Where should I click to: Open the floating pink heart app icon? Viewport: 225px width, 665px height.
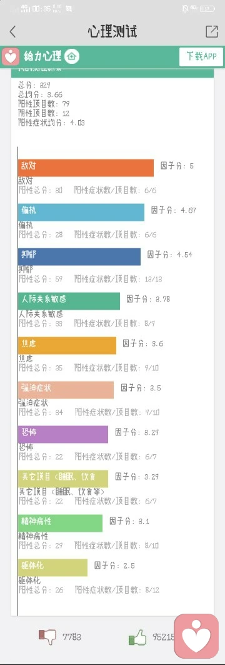[x=196, y=636]
